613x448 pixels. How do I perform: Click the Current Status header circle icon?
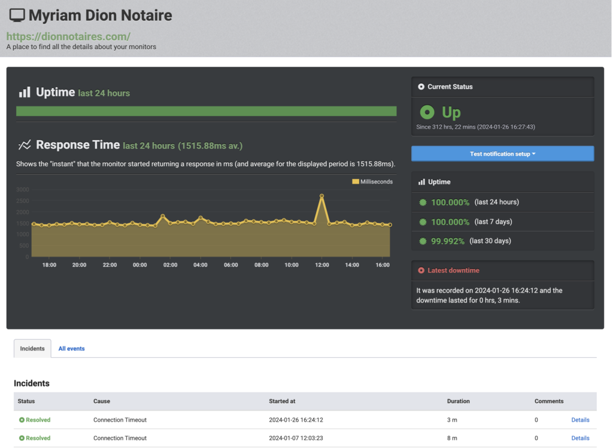(421, 87)
